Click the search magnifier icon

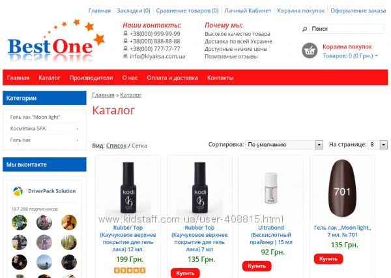click(x=305, y=29)
